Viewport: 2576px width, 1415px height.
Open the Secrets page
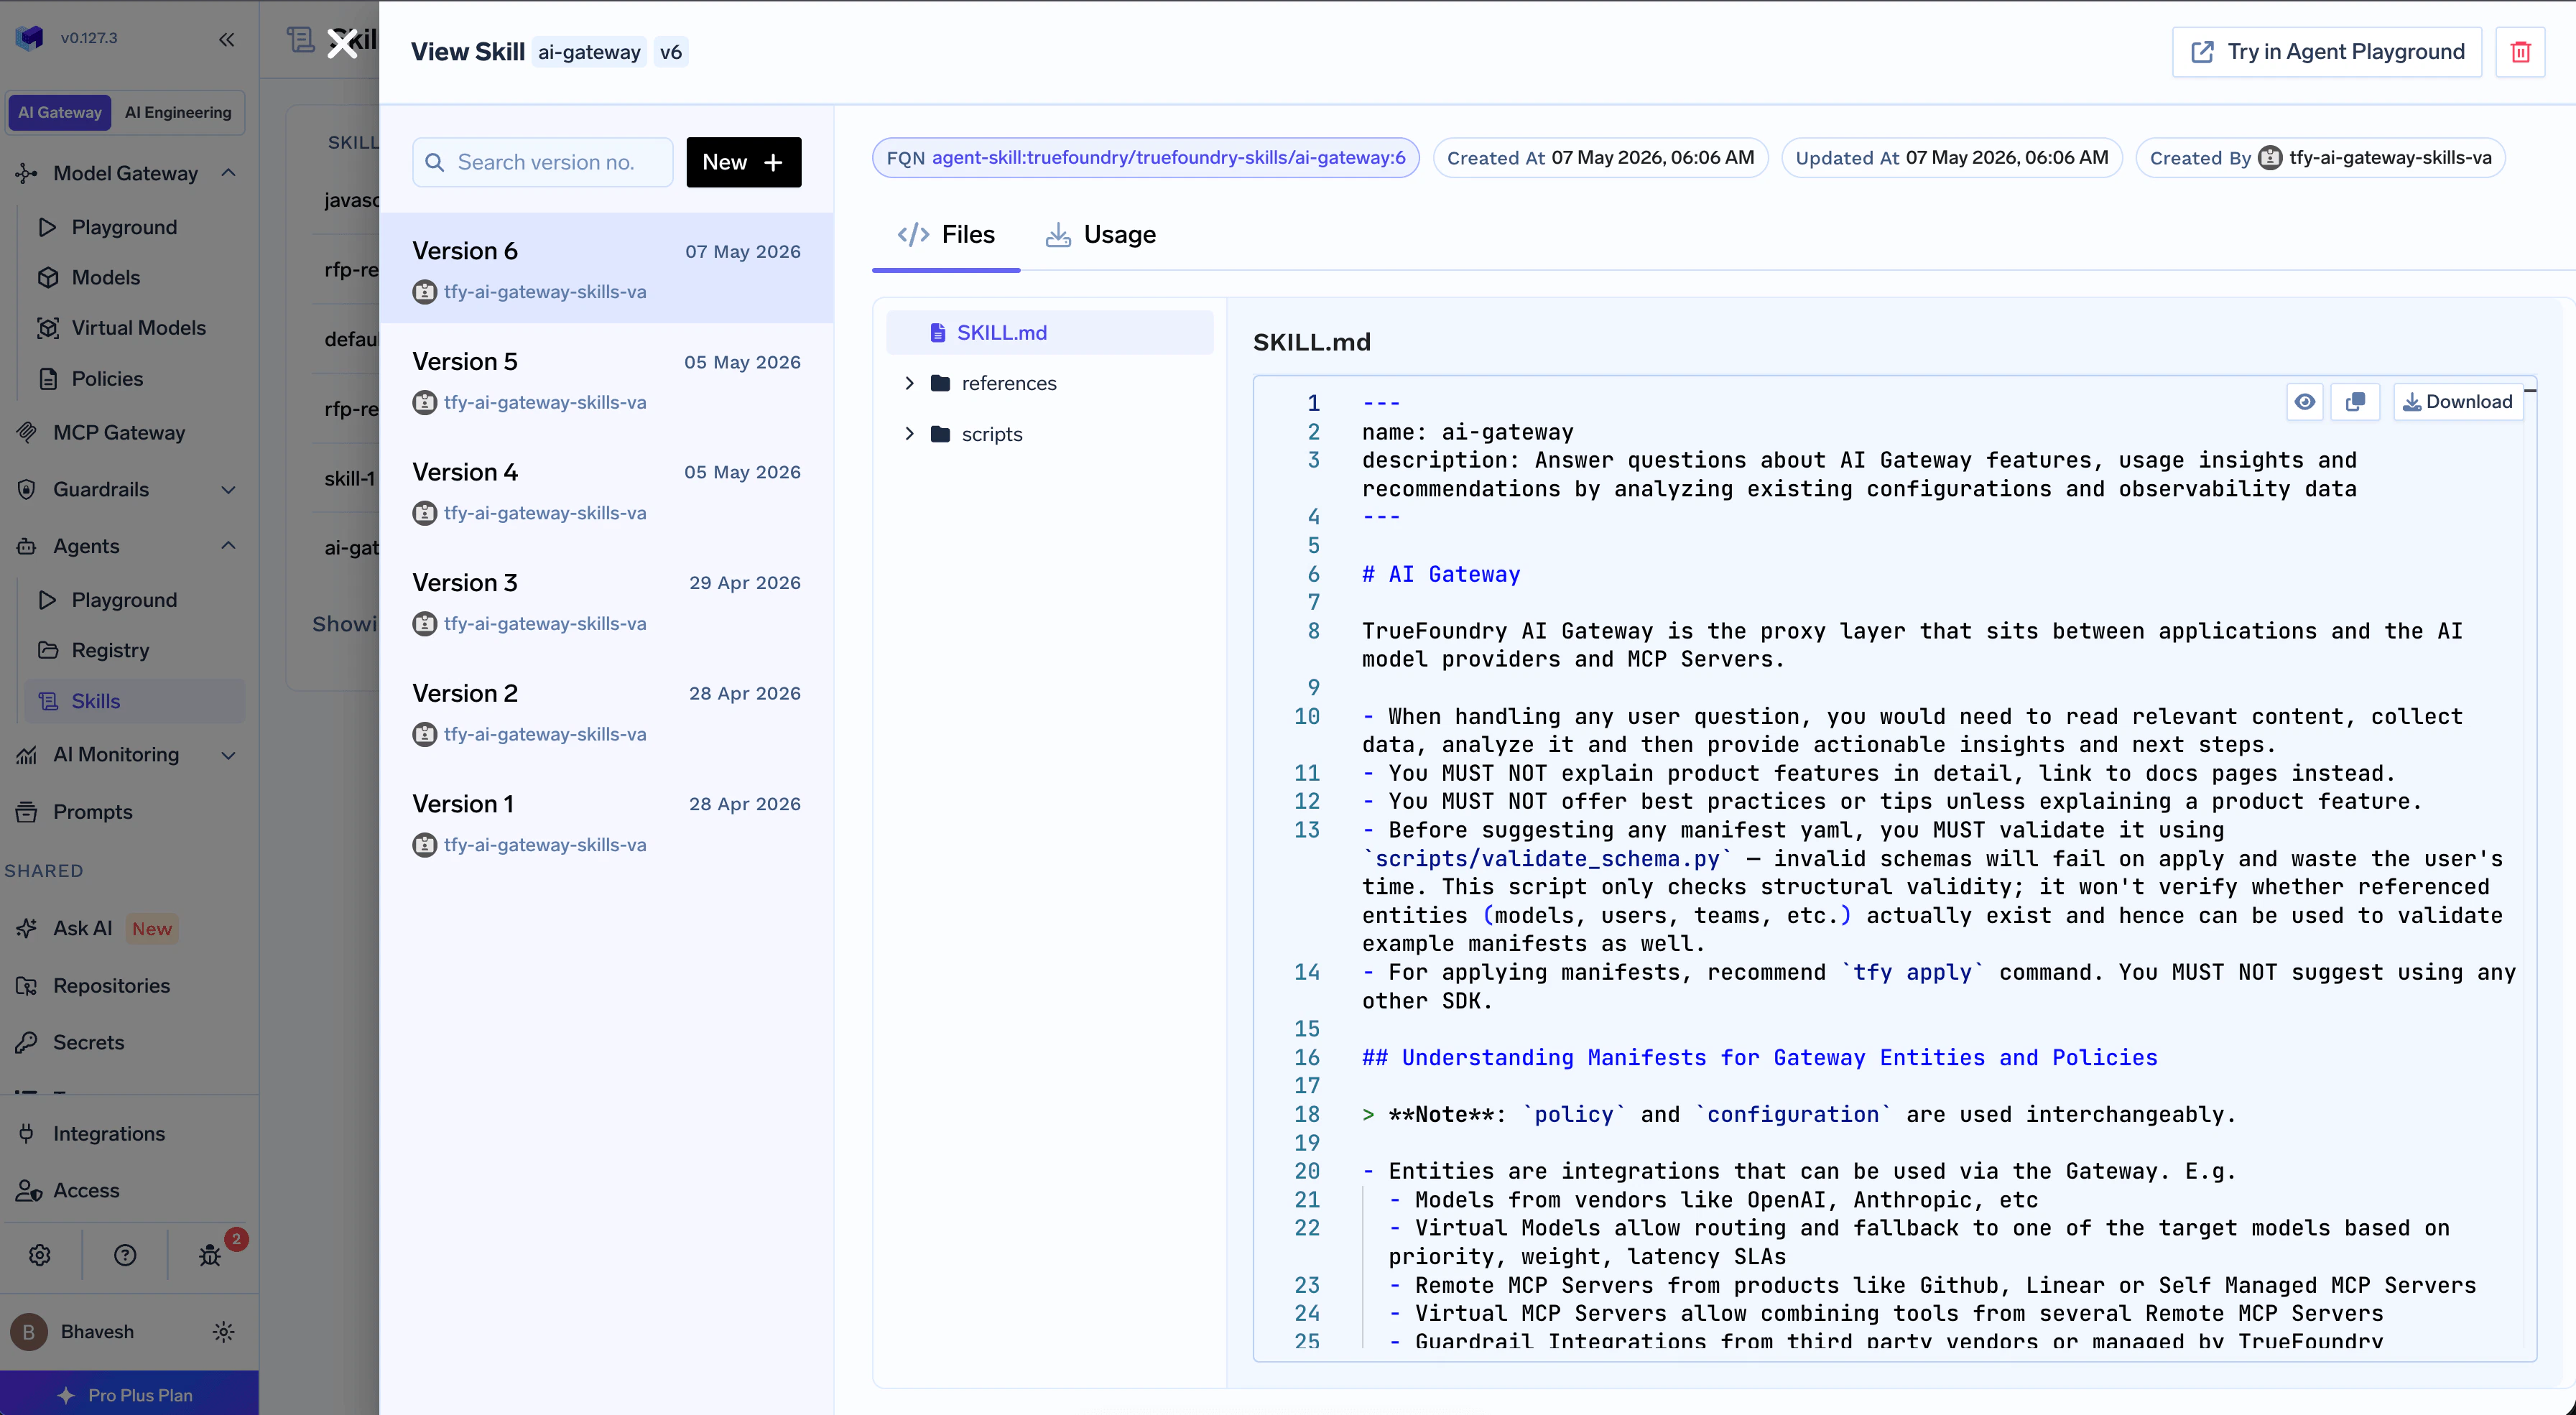coord(88,1043)
